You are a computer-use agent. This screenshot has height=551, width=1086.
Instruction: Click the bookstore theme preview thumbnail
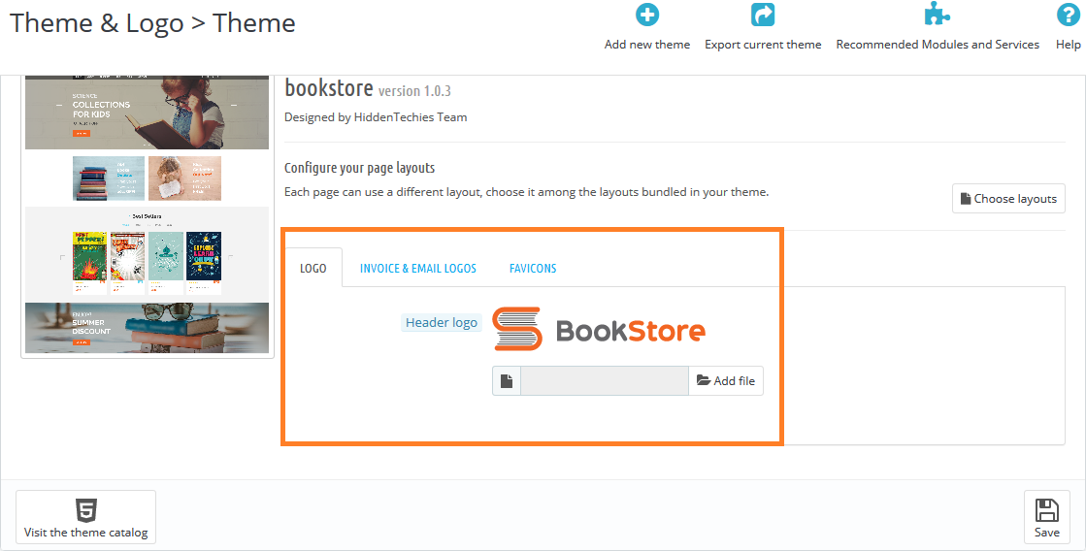click(147, 213)
